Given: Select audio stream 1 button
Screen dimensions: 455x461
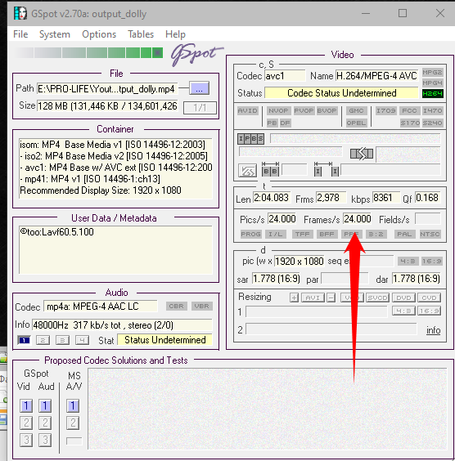Looking at the screenshot, I should pos(24,341).
